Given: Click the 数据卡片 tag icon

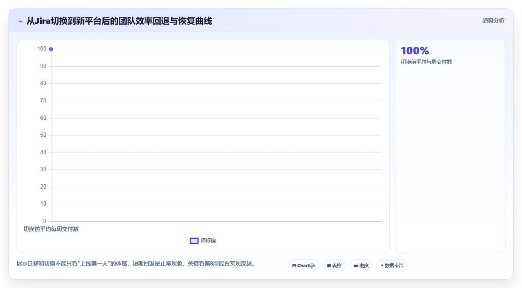Looking at the screenshot, I should pyautogui.click(x=382, y=265).
